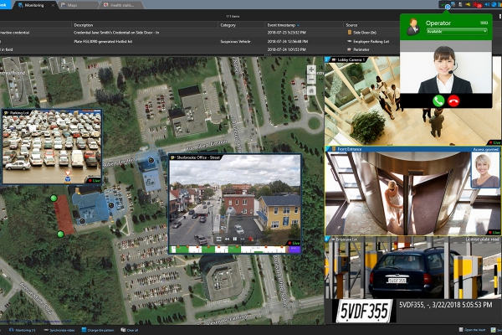Reset map to home view

click(311, 90)
